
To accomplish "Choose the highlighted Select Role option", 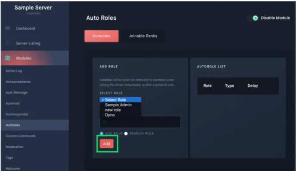I will pyautogui.click(x=121, y=100).
